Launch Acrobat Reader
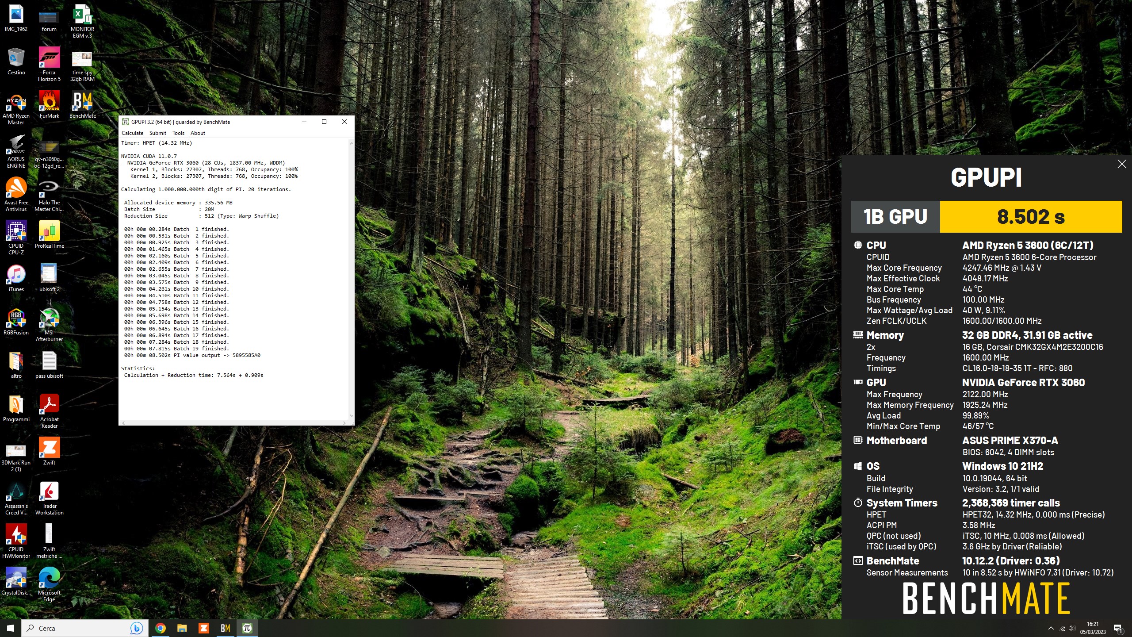1132x637 pixels. (x=49, y=411)
